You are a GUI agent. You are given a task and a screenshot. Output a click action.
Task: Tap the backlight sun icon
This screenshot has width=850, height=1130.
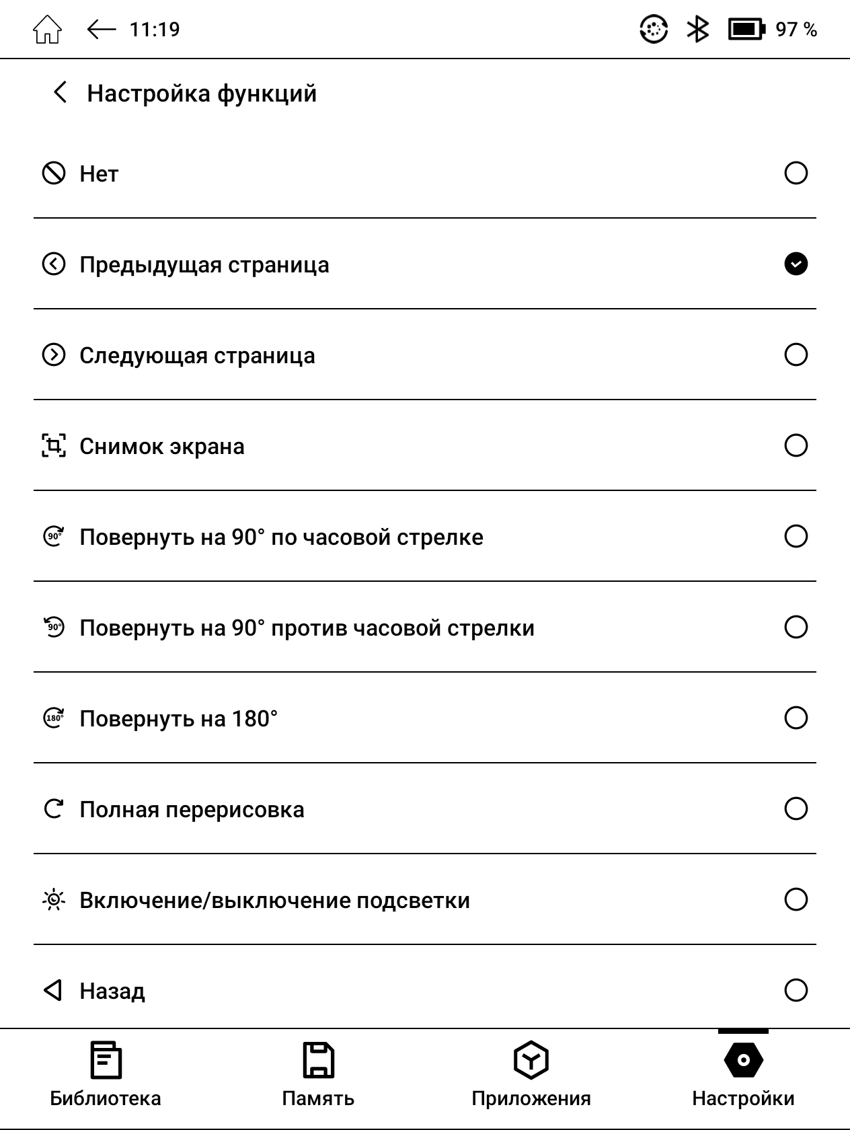click(x=54, y=900)
